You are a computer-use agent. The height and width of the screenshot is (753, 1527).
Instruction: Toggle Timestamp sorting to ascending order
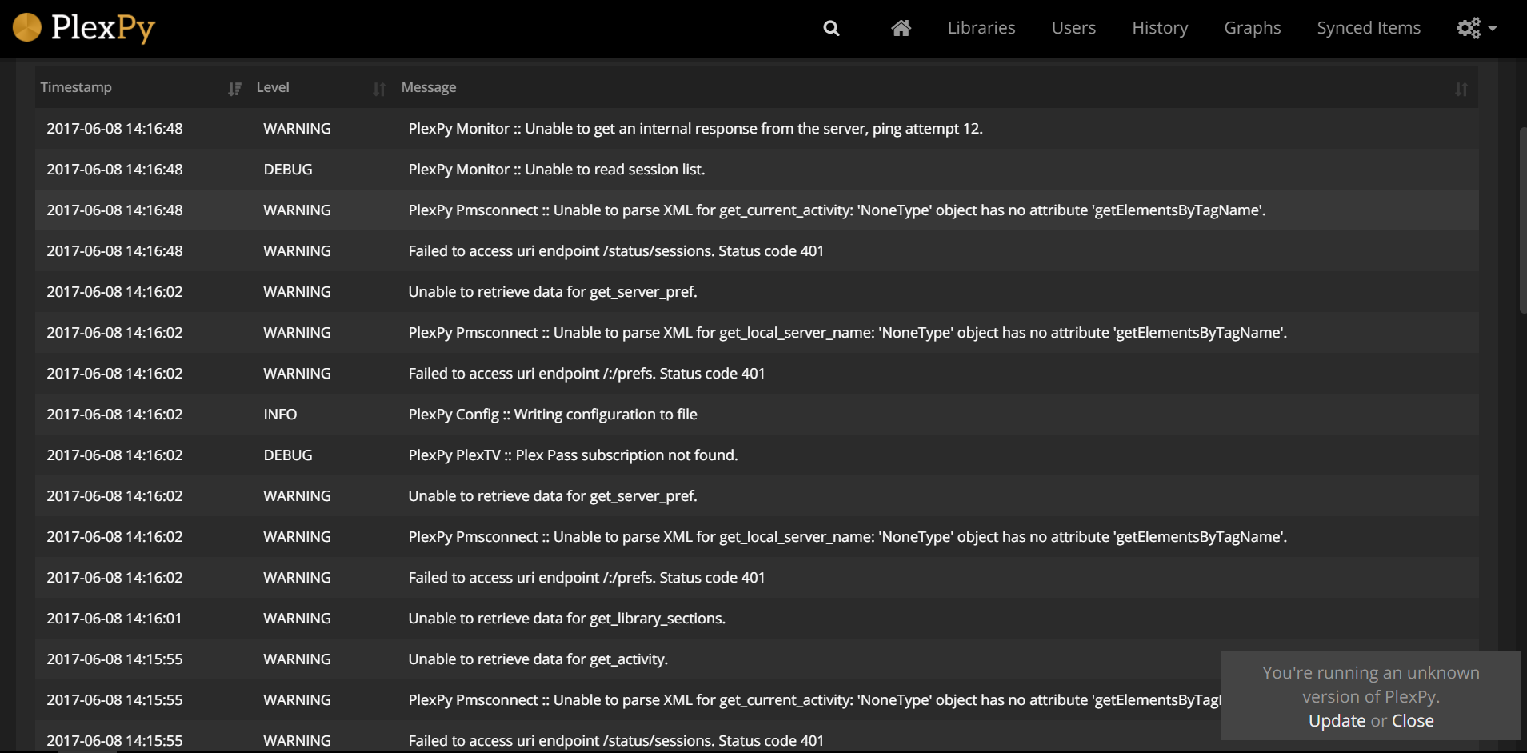tap(234, 88)
